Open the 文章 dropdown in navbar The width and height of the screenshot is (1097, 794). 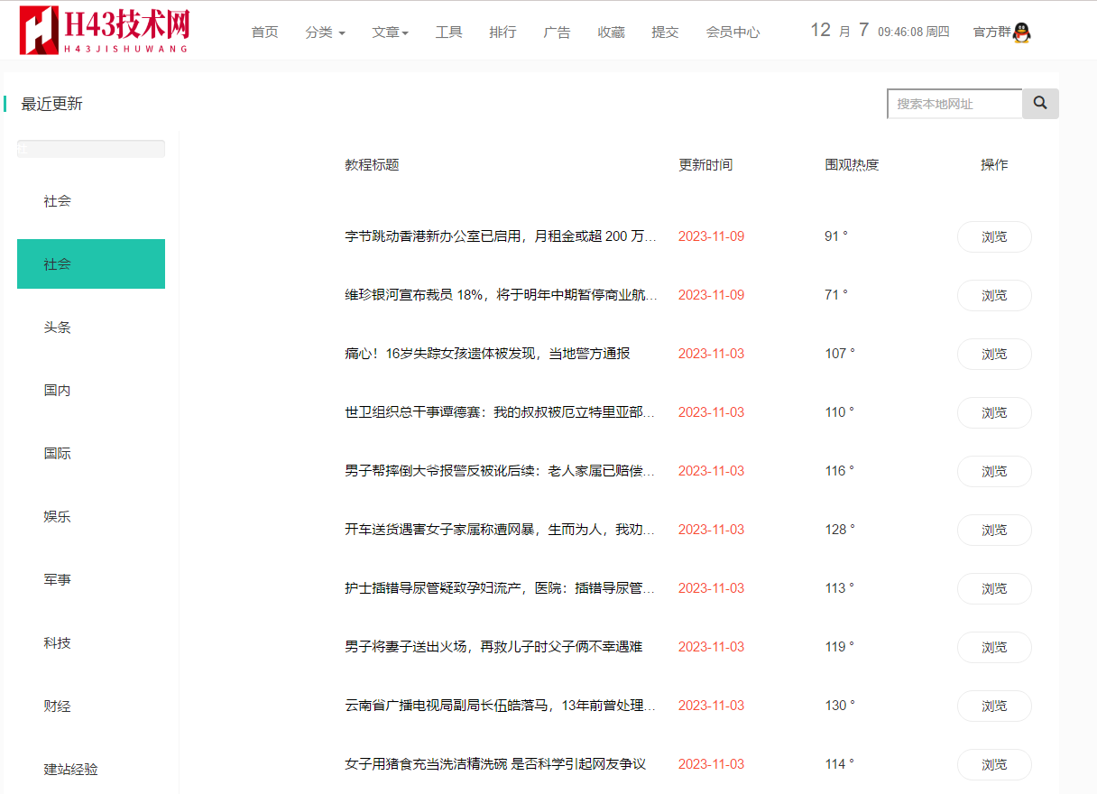tap(390, 32)
